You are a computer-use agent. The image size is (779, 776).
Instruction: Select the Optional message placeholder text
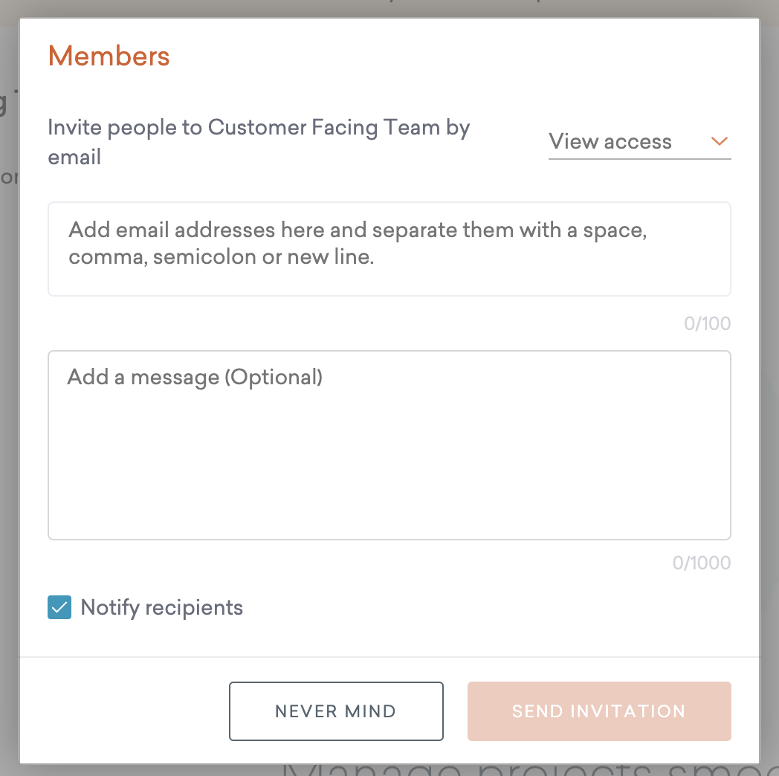tap(195, 377)
